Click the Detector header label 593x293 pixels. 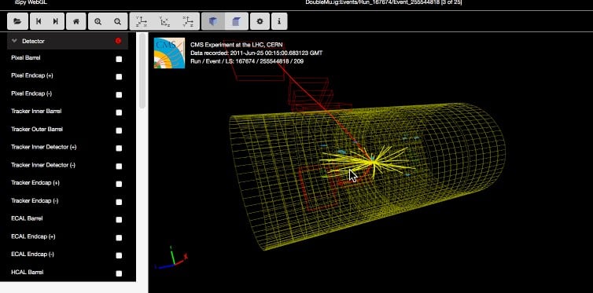[x=33, y=41]
